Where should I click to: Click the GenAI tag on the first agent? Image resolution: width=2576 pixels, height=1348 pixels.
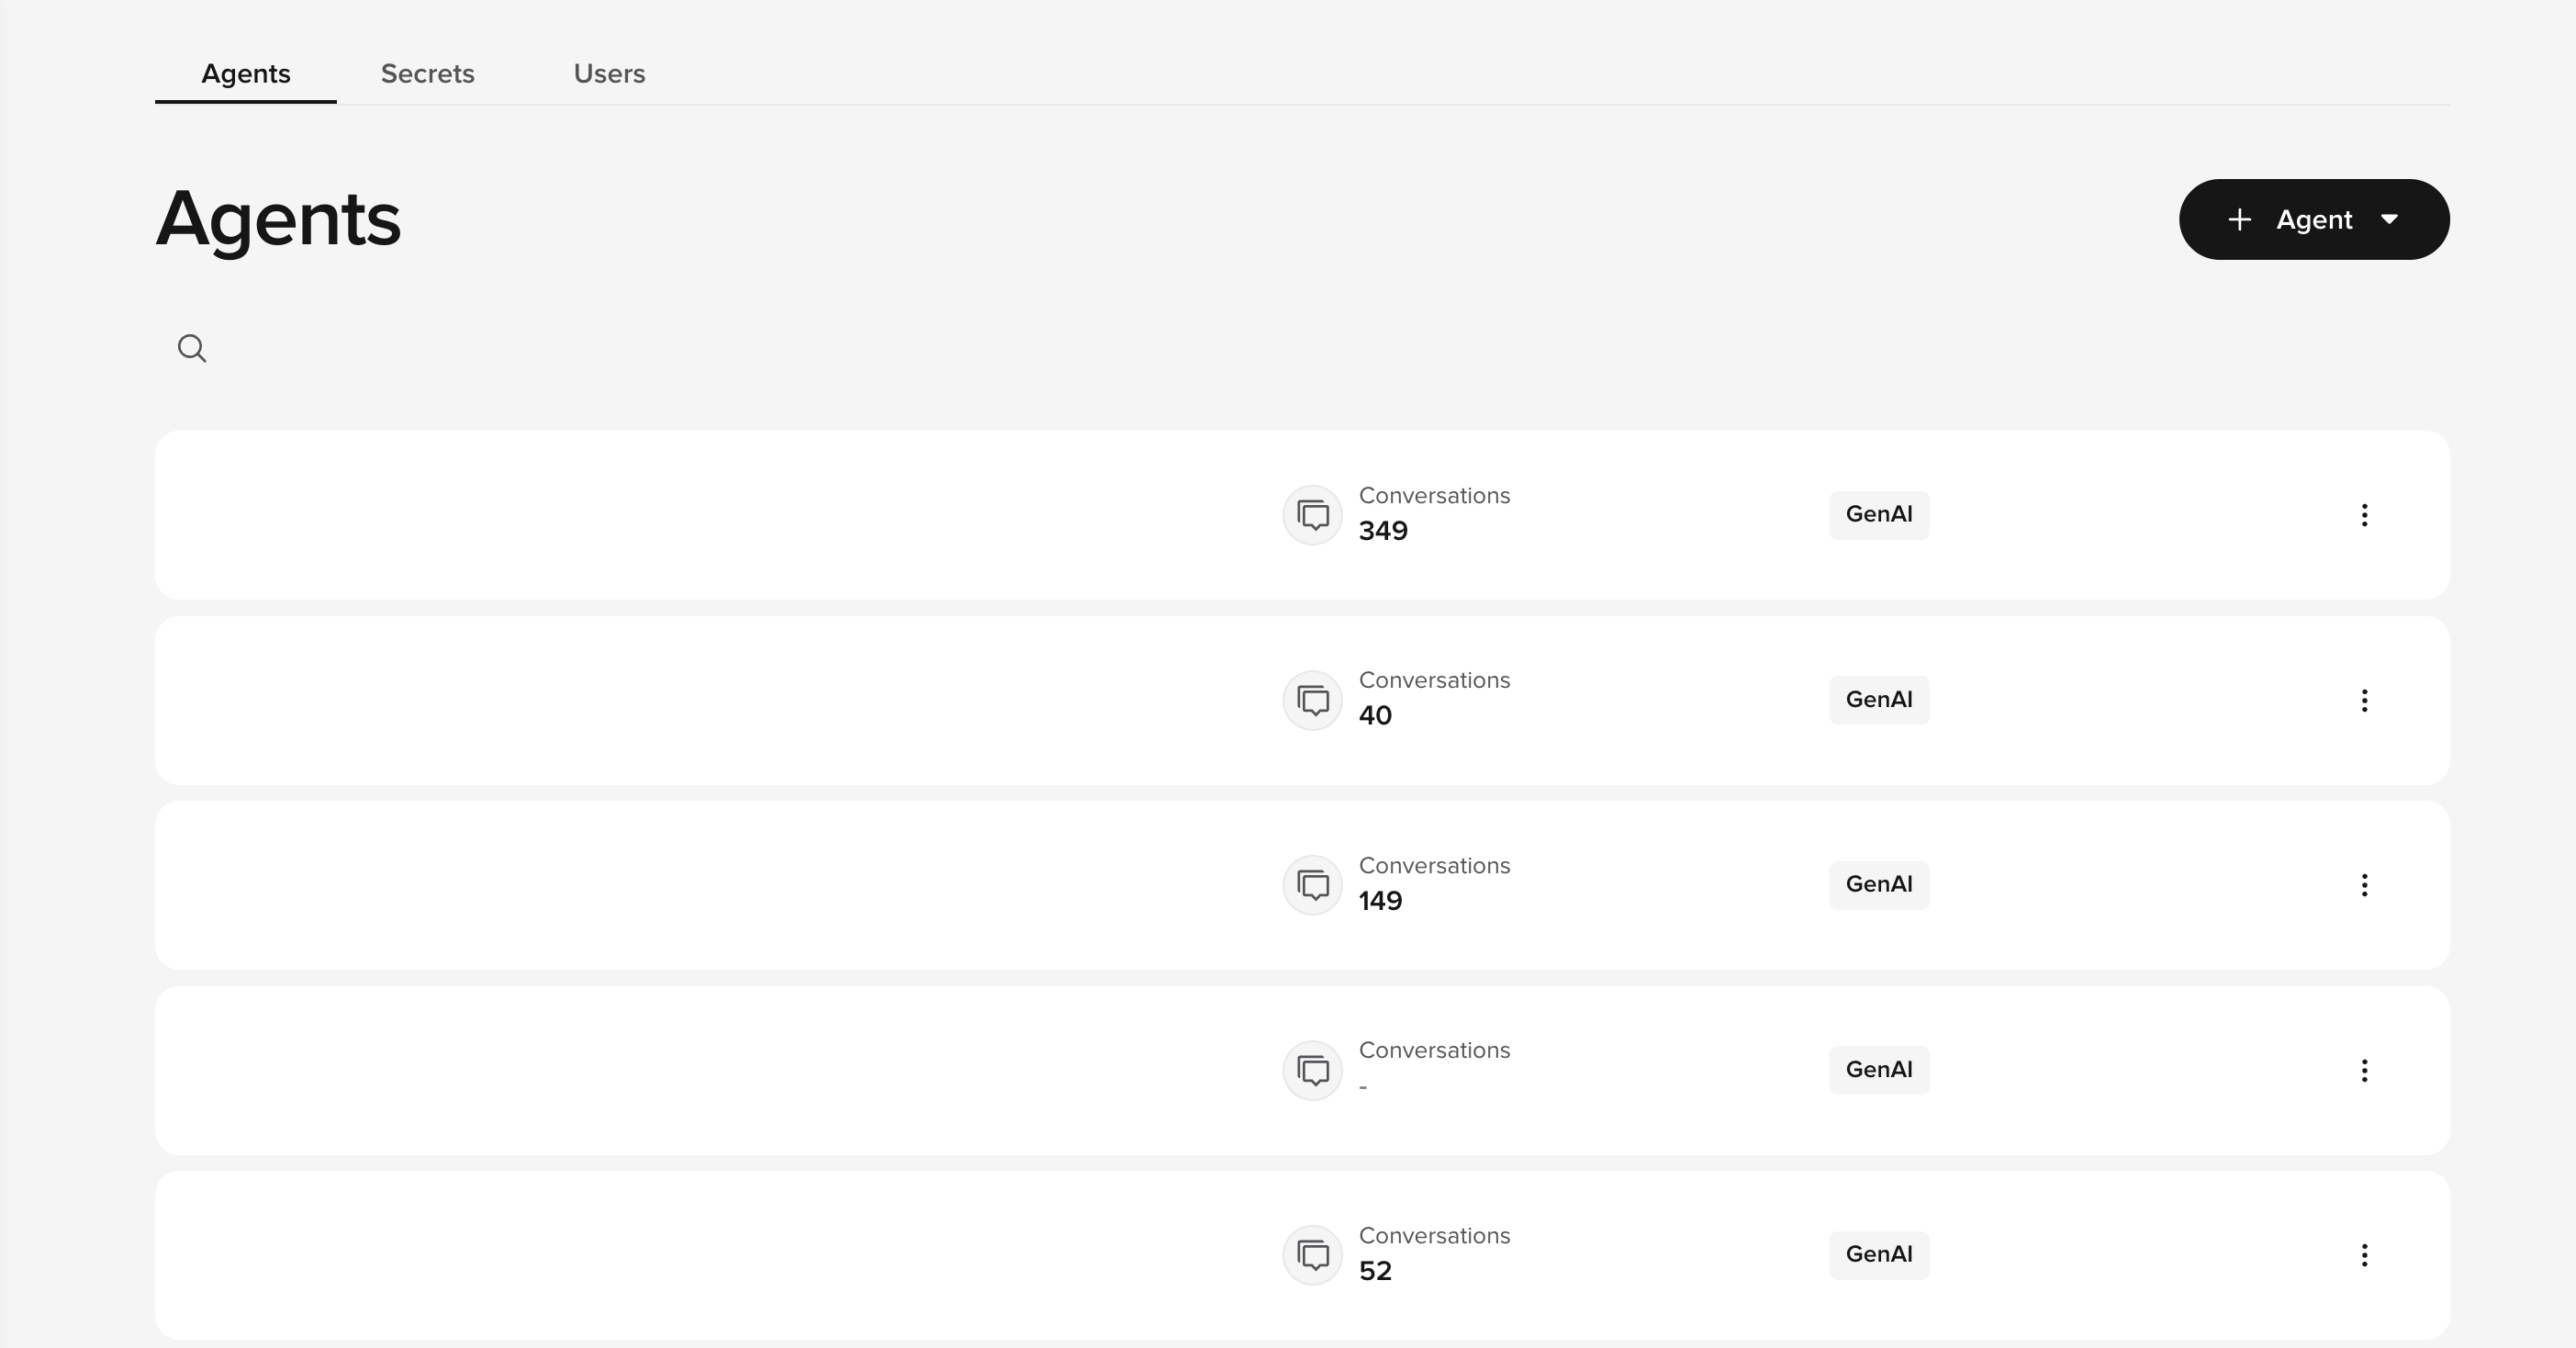point(1878,515)
